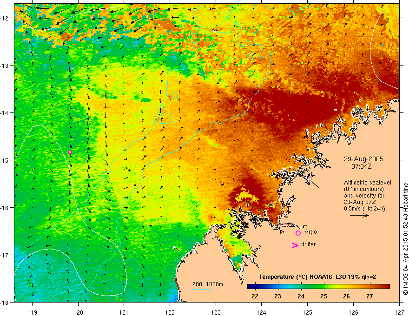The height and width of the screenshot is (316, 409).
Task: Click the magenta Argo marker in the legend
Action: tap(298, 233)
